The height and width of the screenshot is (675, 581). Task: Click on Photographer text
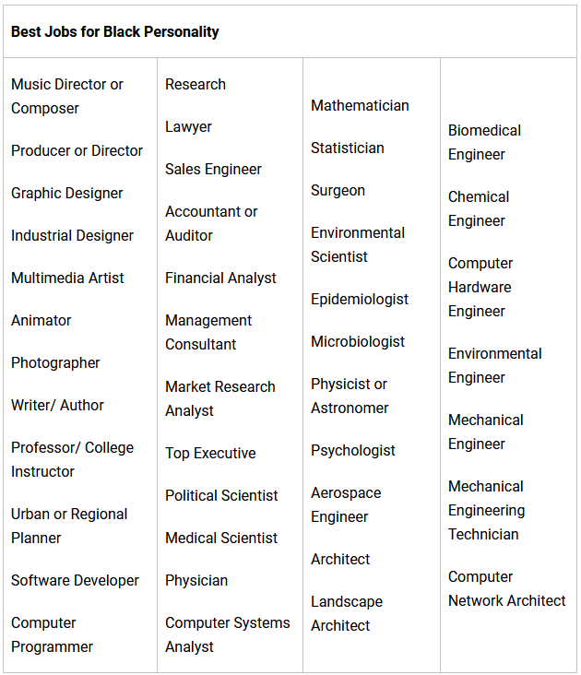pos(55,362)
